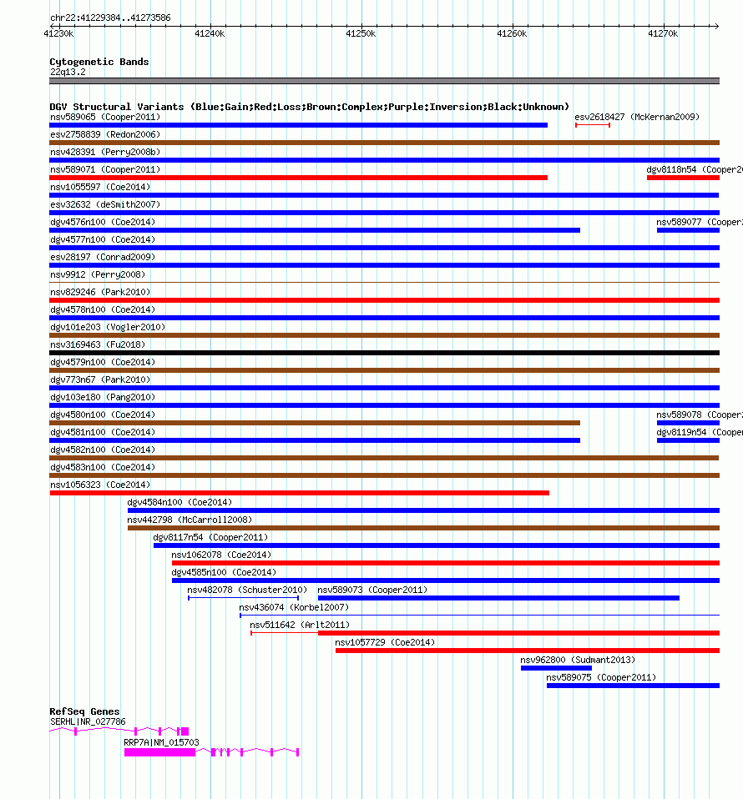Open variant nsv589075 (Cooper2011) label
This screenshot has height=799, width=743.
tap(601, 678)
